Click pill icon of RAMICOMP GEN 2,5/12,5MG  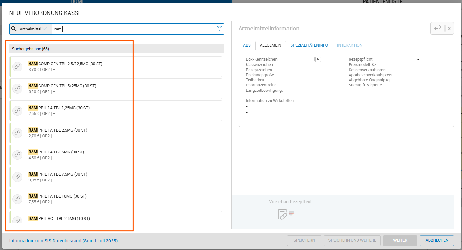point(18,66)
